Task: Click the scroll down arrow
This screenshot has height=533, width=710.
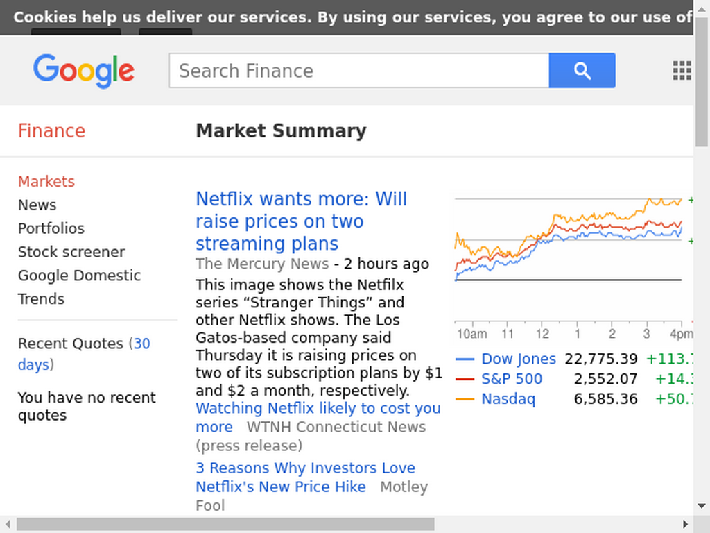Action: click(702, 506)
